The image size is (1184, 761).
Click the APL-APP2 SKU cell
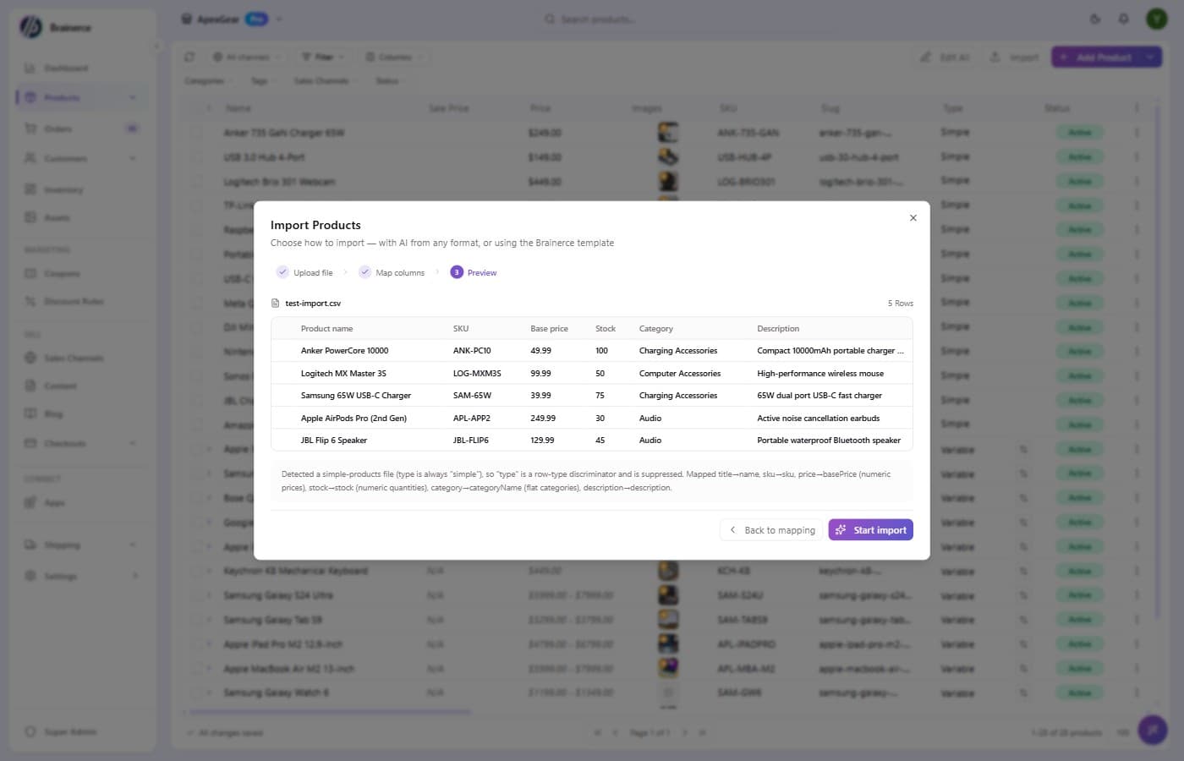472,418
